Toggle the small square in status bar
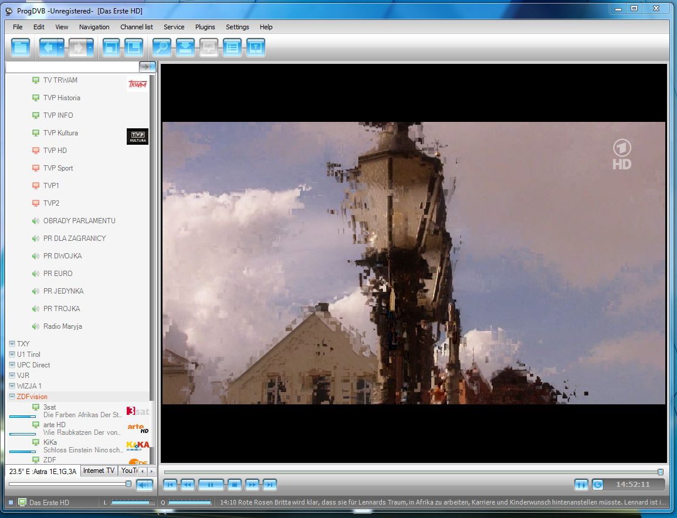This screenshot has width=677, height=518. [11, 502]
